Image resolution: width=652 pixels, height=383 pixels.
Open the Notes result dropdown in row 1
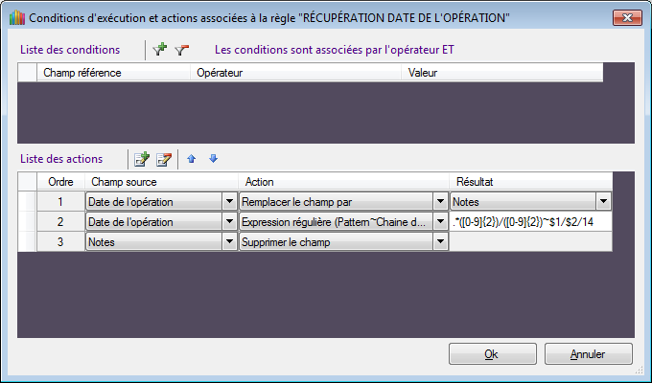click(x=603, y=201)
